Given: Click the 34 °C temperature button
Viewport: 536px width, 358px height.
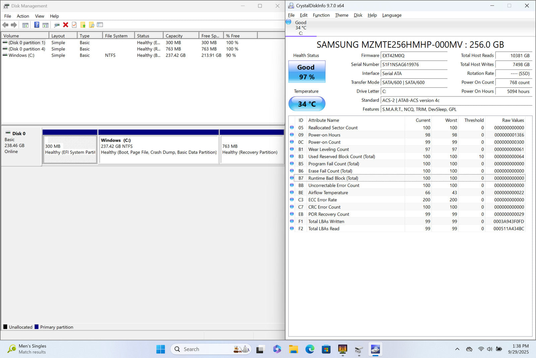Looking at the screenshot, I should [x=307, y=104].
